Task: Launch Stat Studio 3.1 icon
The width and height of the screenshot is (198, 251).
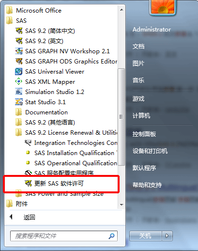Action: pos(19,102)
